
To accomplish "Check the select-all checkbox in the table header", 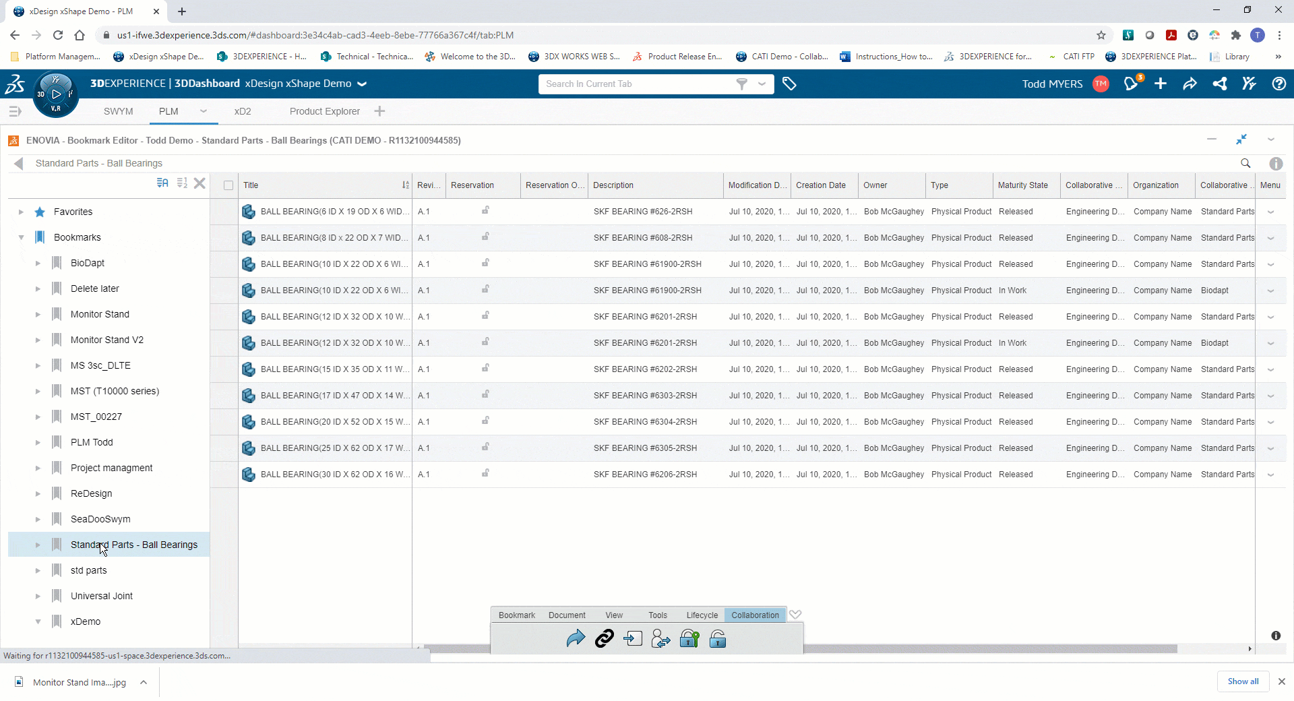I will [x=228, y=185].
